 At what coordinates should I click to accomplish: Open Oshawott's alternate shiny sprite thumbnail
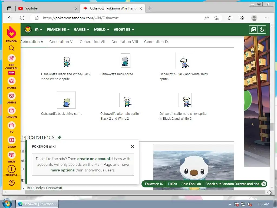(185, 100)
